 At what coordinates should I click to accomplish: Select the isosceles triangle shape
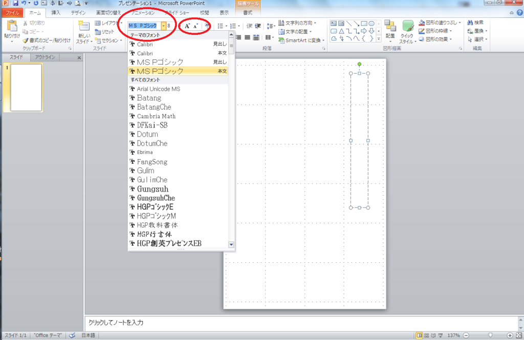(341, 31)
